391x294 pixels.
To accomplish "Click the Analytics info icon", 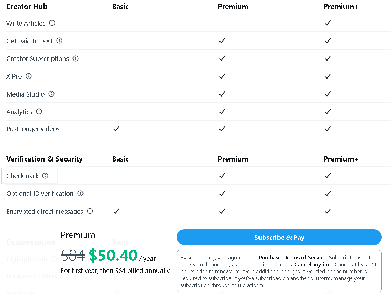I will 39,111.
